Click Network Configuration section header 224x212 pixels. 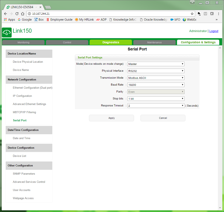click(x=29, y=80)
